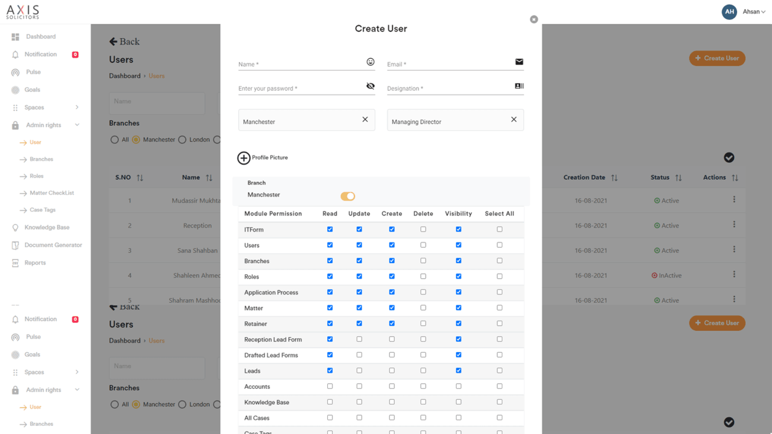
Task: Click the upper Pulse icon in sidebar
Action: [x=15, y=72]
